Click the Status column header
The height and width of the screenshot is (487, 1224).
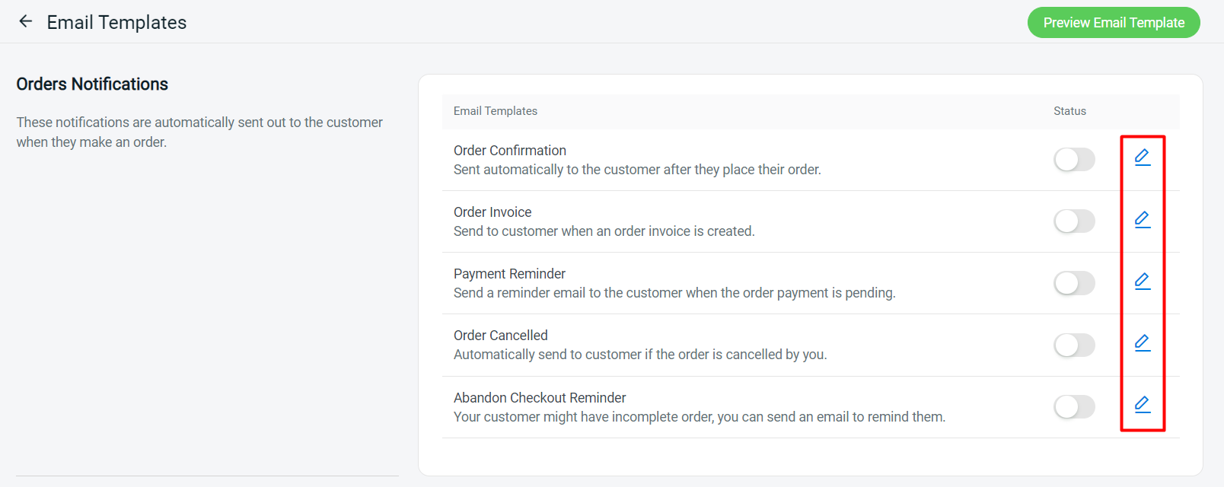(1069, 110)
